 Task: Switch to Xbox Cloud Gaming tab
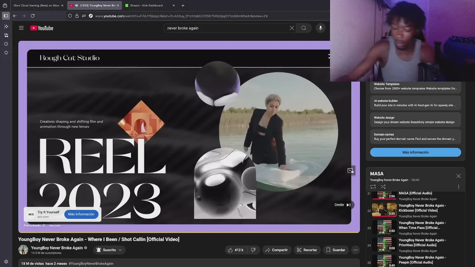click(36, 6)
